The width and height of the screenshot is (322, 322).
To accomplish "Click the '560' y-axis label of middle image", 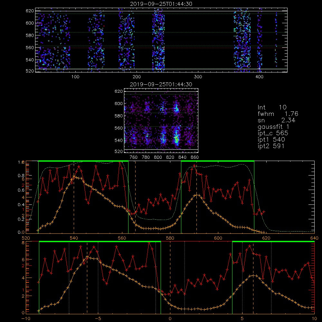I will coord(118,128).
